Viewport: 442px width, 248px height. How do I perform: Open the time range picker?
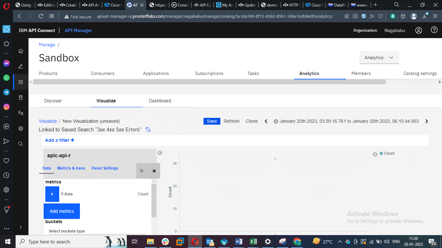coord(346,121)
